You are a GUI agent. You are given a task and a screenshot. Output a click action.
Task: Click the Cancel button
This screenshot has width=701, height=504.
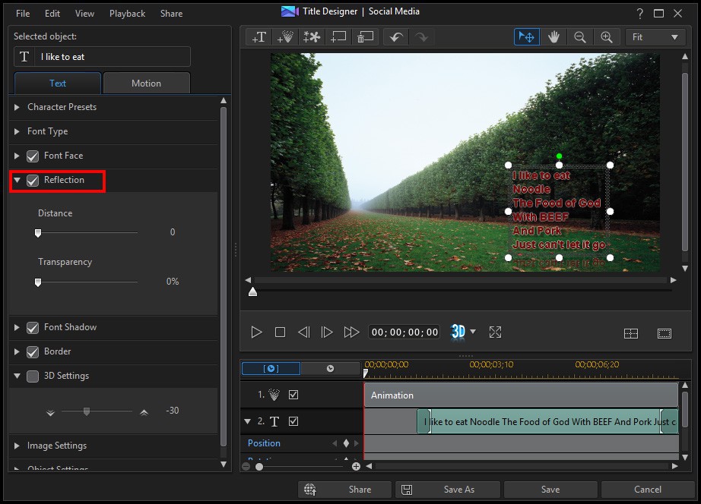tap(647, 490)
